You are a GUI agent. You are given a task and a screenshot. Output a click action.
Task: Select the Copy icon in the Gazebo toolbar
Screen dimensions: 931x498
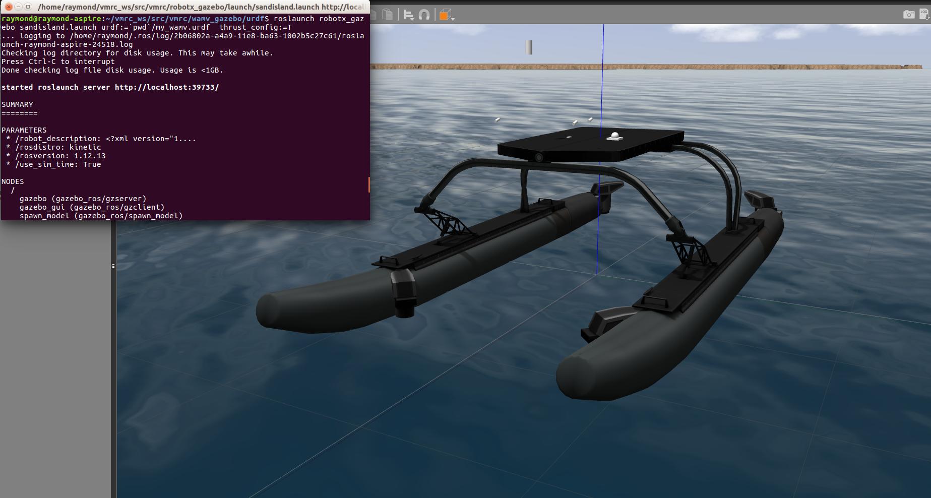(374, 14)
